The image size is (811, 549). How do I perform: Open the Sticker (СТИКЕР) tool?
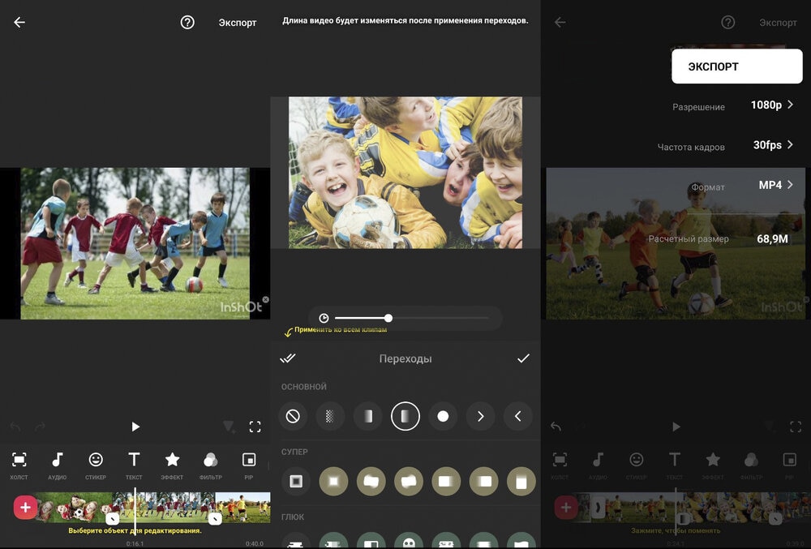click(96, 461)
